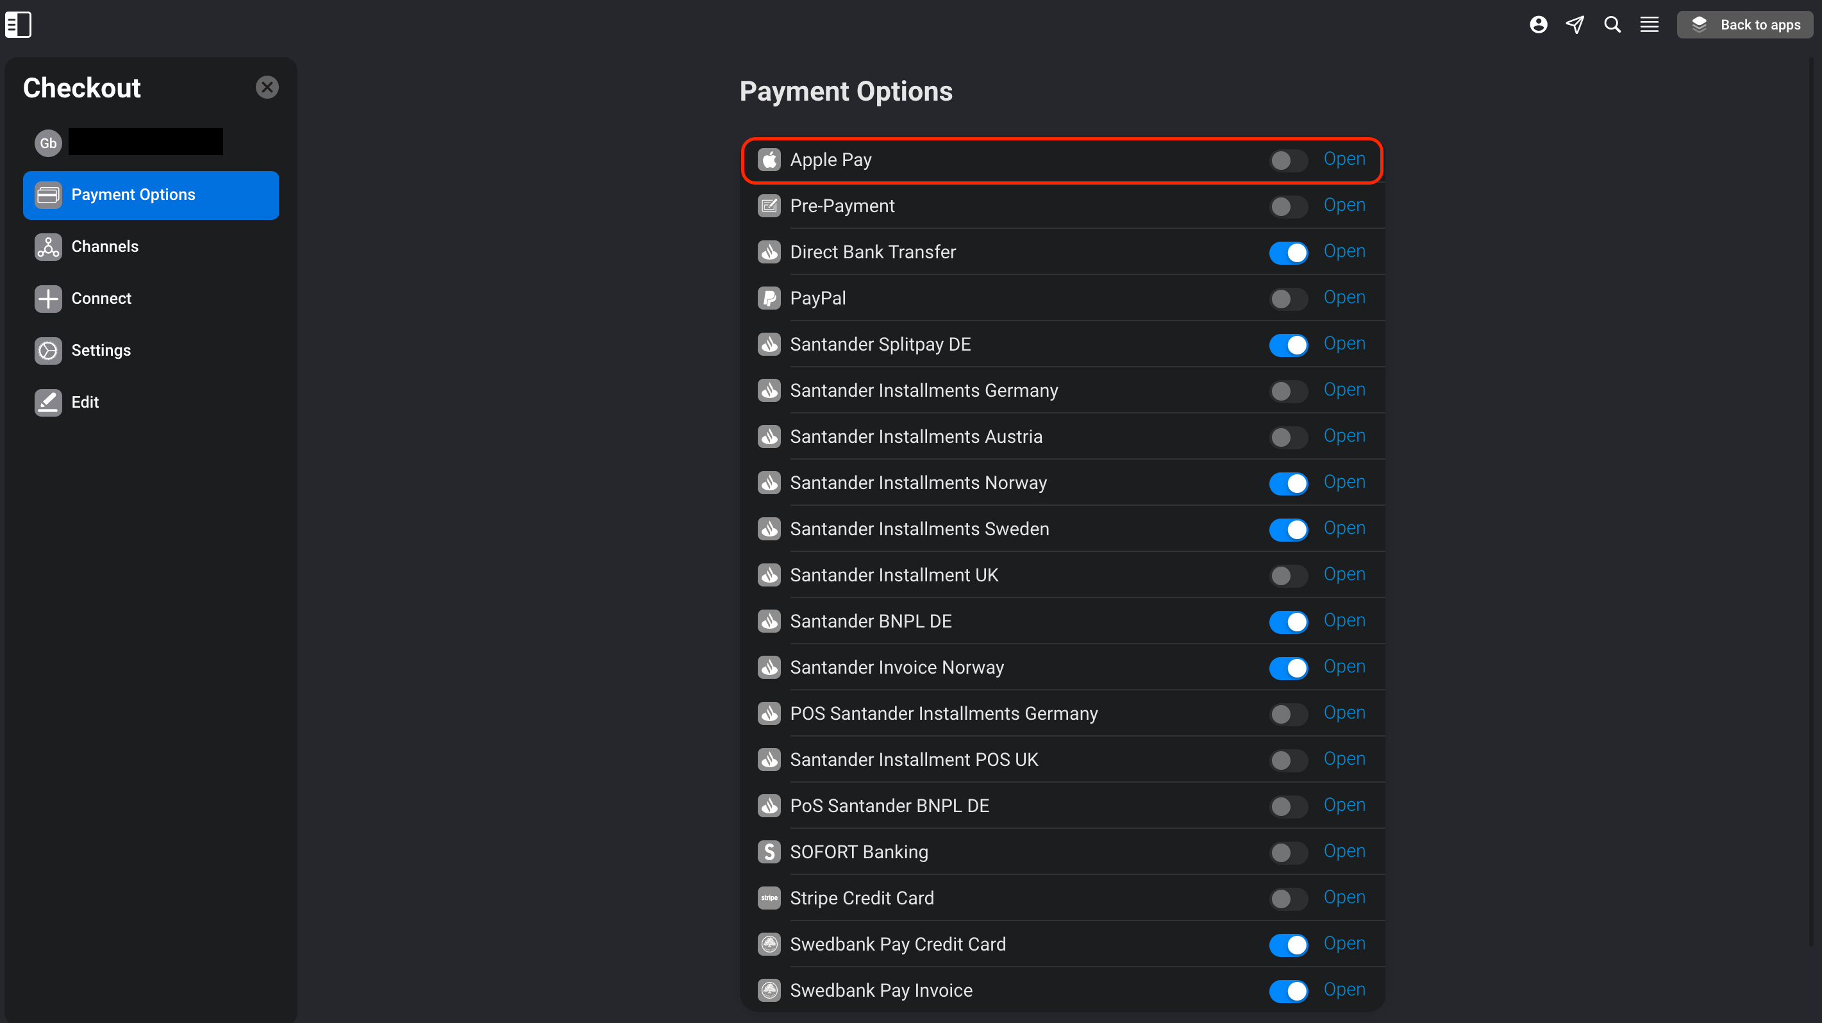1822x1023 pixels.
Task: Enable the SOFORT Banking toggle
Action: pos(1288,852)
